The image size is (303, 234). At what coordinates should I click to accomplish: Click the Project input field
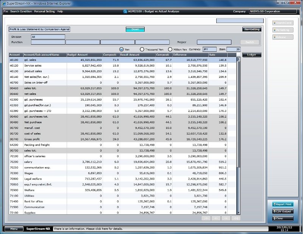coord(214,42)
